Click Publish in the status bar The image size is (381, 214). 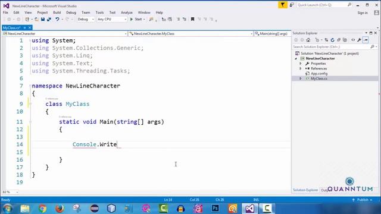click(x=363, y=200)
